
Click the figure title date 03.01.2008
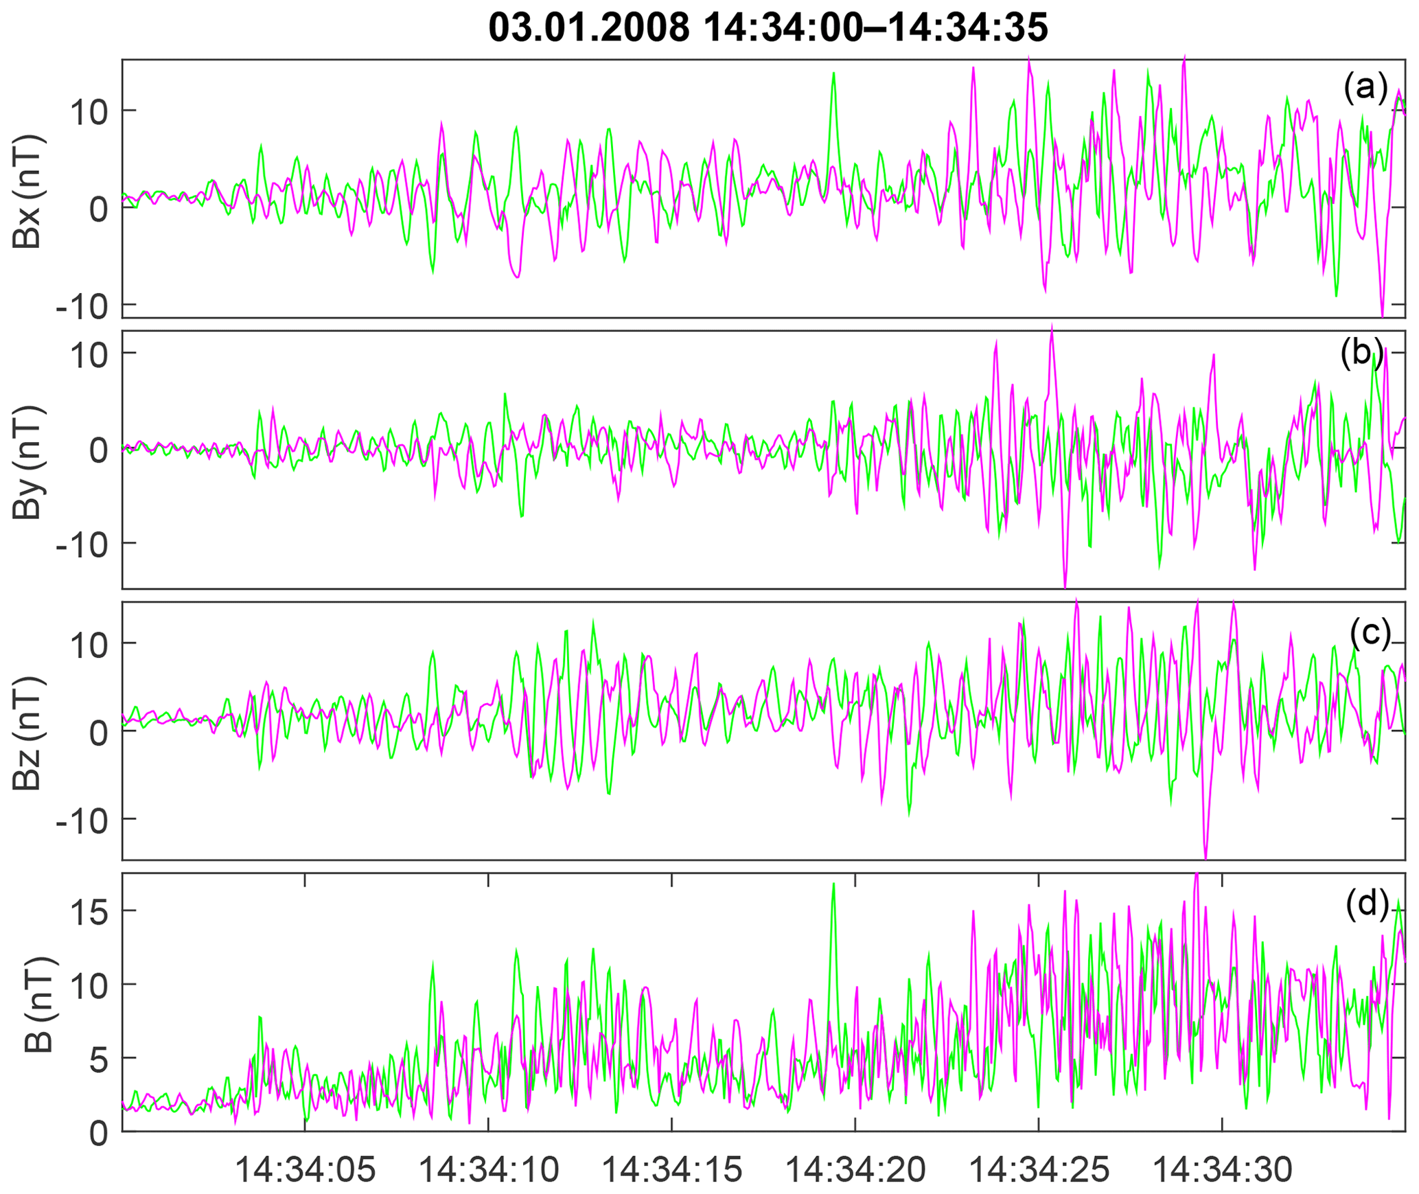[x=588, y=28]
